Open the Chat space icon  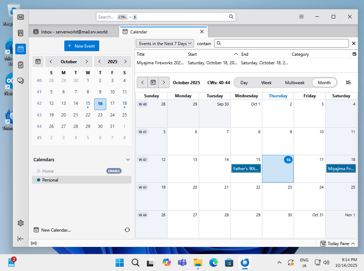(21, 81)
